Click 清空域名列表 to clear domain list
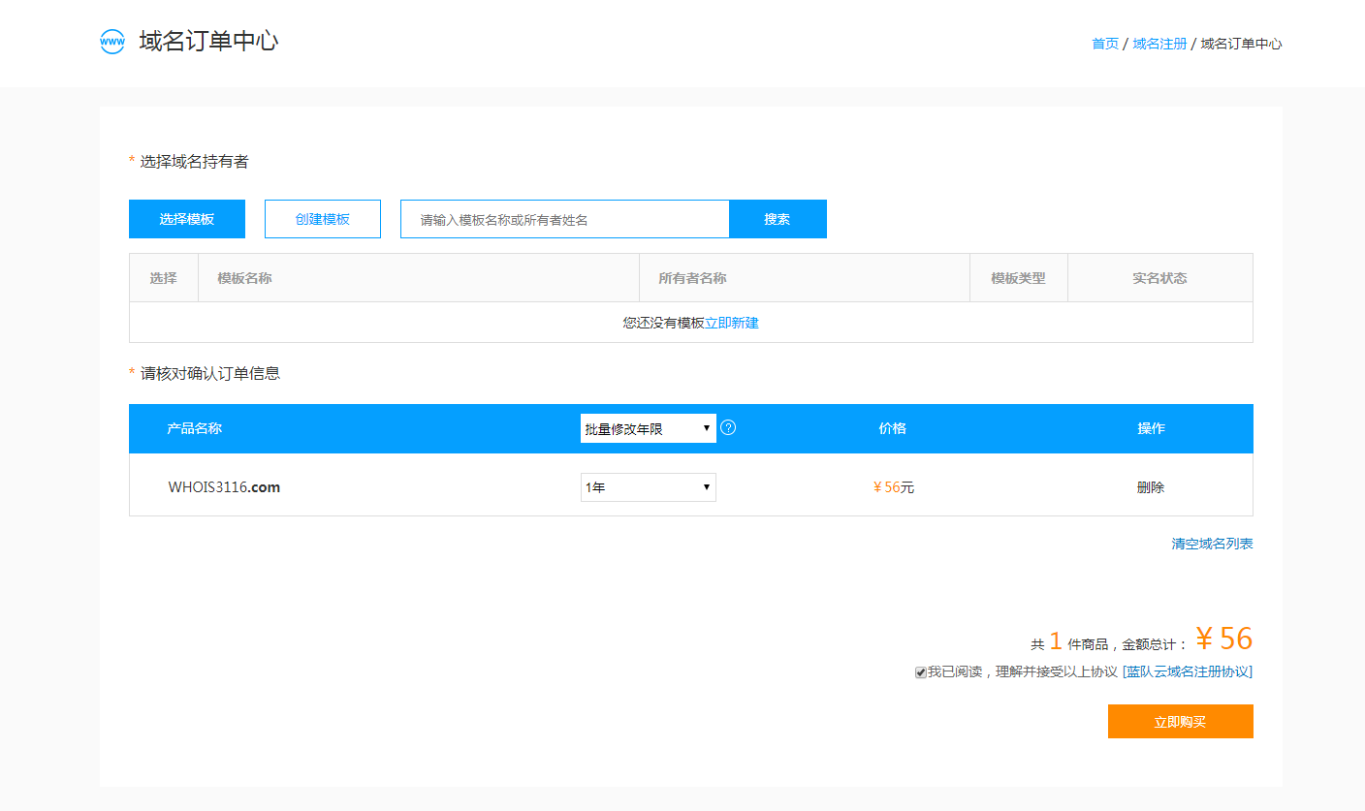The width and height of the screenshot is (1365, 811). coord(1211,543)
